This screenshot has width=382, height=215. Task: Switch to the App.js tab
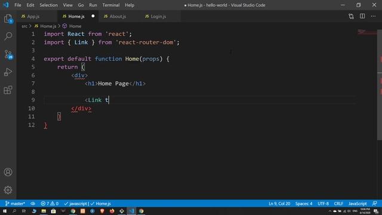(33, 16)
